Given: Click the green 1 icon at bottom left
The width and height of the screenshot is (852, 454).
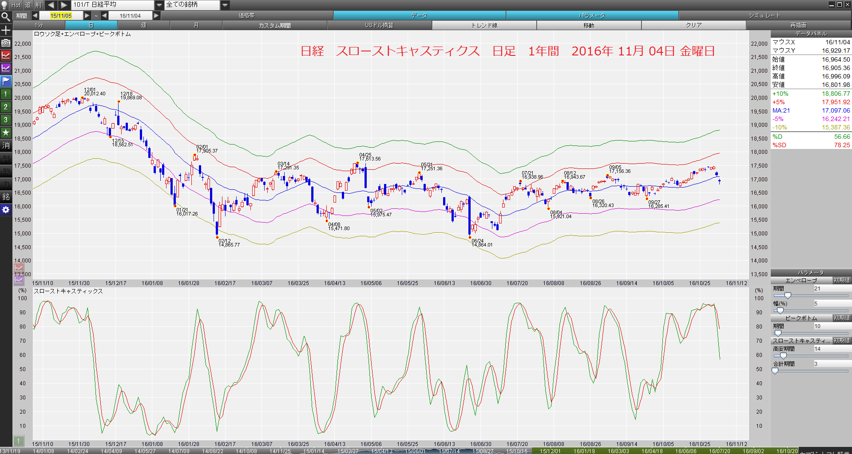Looking at the screenshot, I should [19, 441].
